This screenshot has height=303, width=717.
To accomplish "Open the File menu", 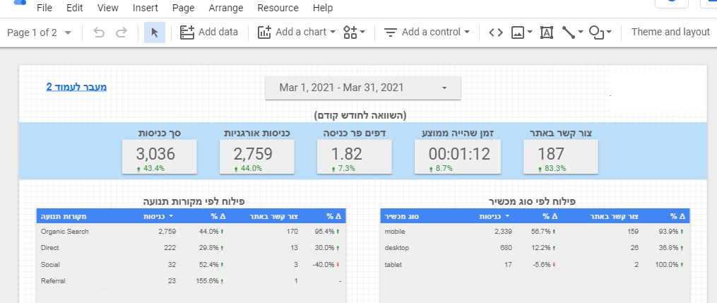I will coord(44,8).
